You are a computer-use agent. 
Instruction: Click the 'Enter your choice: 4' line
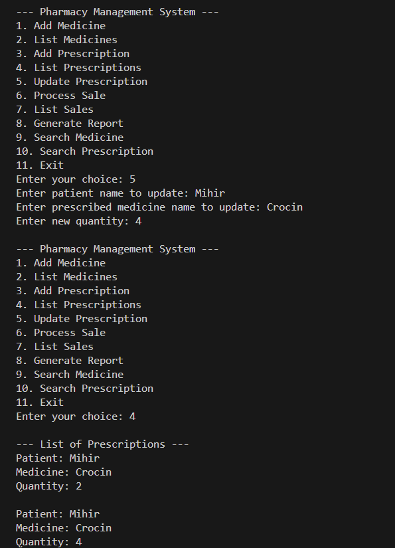click(x=76, y=416)
